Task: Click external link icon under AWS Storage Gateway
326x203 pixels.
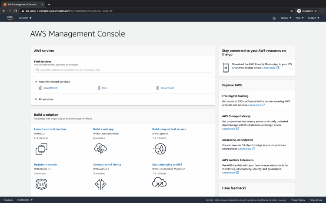Action: (238, 129)
